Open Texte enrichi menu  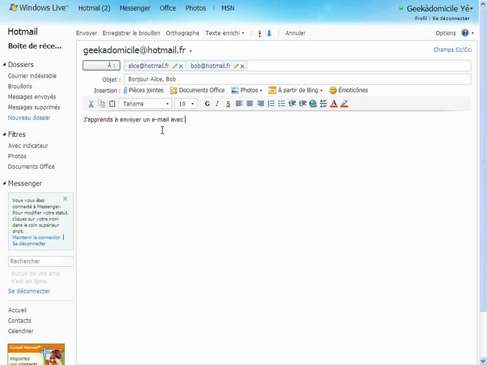tap(225, 33)
